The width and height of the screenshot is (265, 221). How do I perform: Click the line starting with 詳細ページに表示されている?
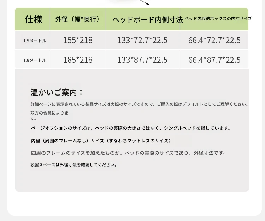pyautogui.click(x=139, y=104)
